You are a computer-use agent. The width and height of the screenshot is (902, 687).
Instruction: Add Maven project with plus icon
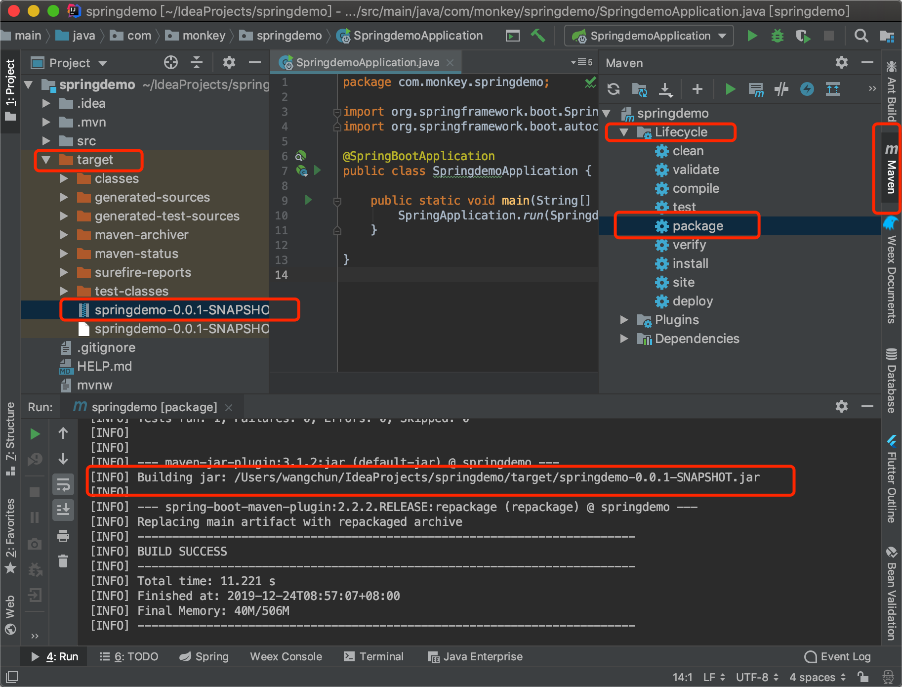point(697,89)
